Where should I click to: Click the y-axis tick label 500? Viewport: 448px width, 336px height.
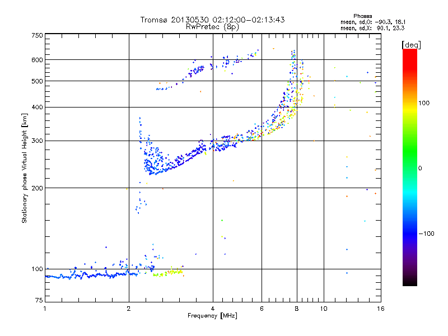click(x=37, y=81)
